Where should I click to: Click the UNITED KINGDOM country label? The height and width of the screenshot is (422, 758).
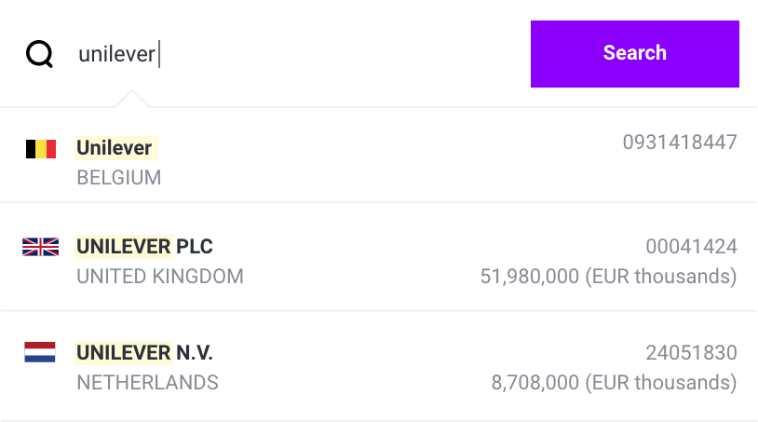tap(160, 277)
